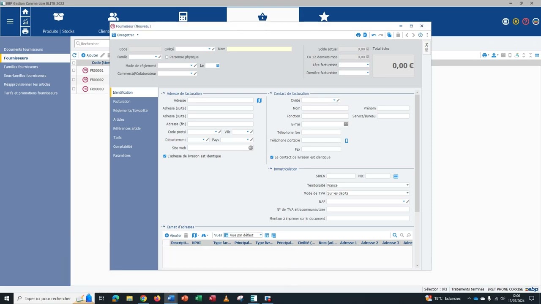This screenshot has height=304, width=541.
Task: Click the calendar icon beside the Le field
Action: 218,65
